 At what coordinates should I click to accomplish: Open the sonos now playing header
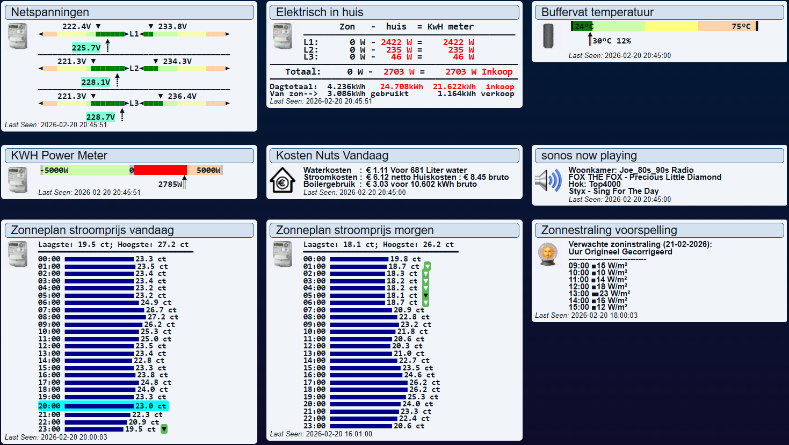click(x=659, y=156)
